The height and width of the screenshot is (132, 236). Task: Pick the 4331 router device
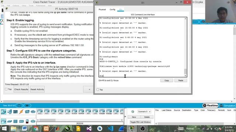pos(40,111)
